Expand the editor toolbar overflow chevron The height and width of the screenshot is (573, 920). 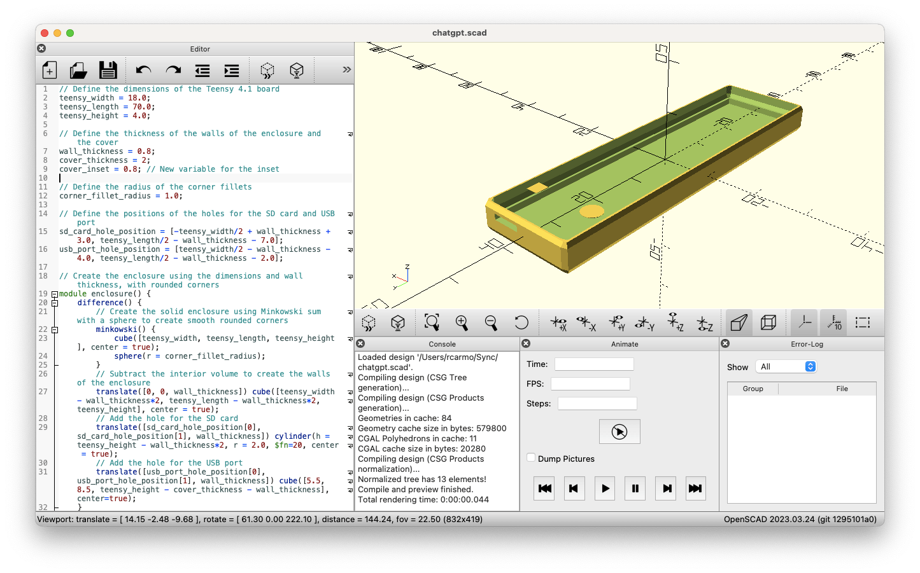tap(346, 69)
